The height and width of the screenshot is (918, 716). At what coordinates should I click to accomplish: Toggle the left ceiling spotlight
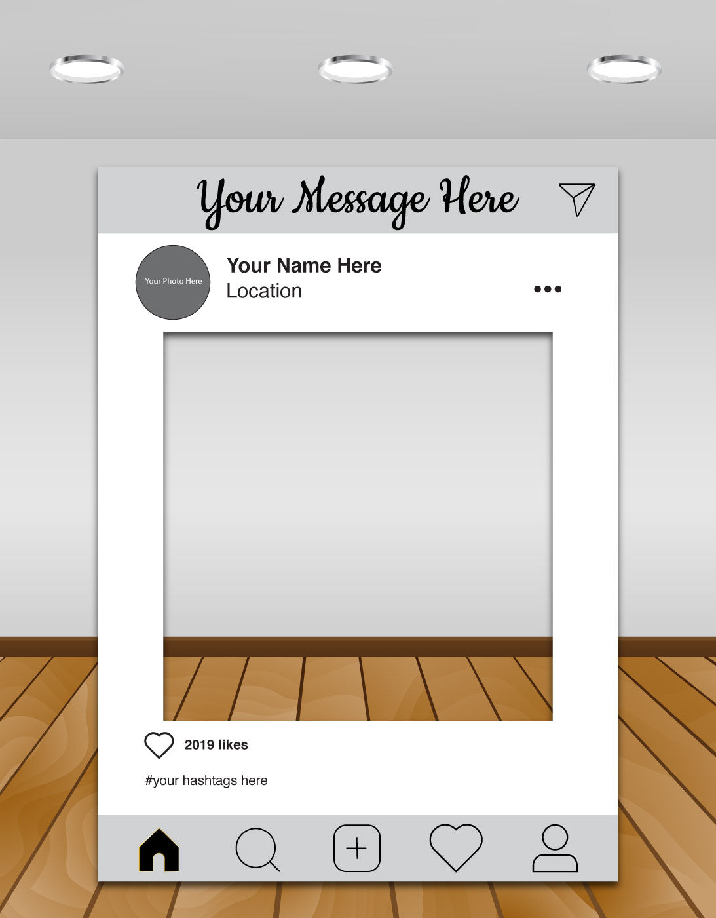[x=86, y=67]
